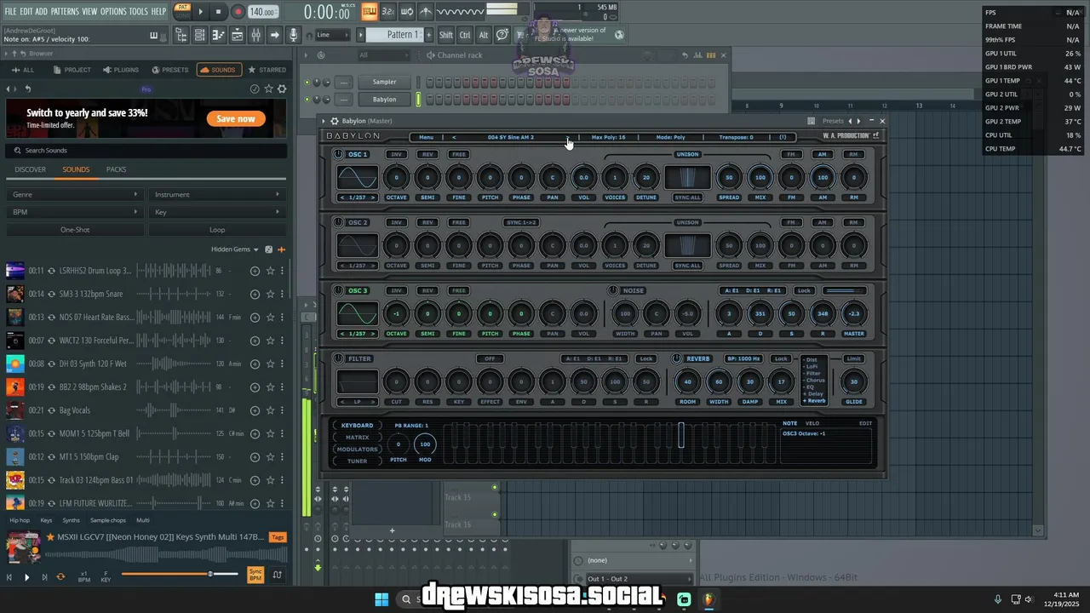Open Windows Start menu on taskbar
1090x613 pixels.
[x=381, y=599]
